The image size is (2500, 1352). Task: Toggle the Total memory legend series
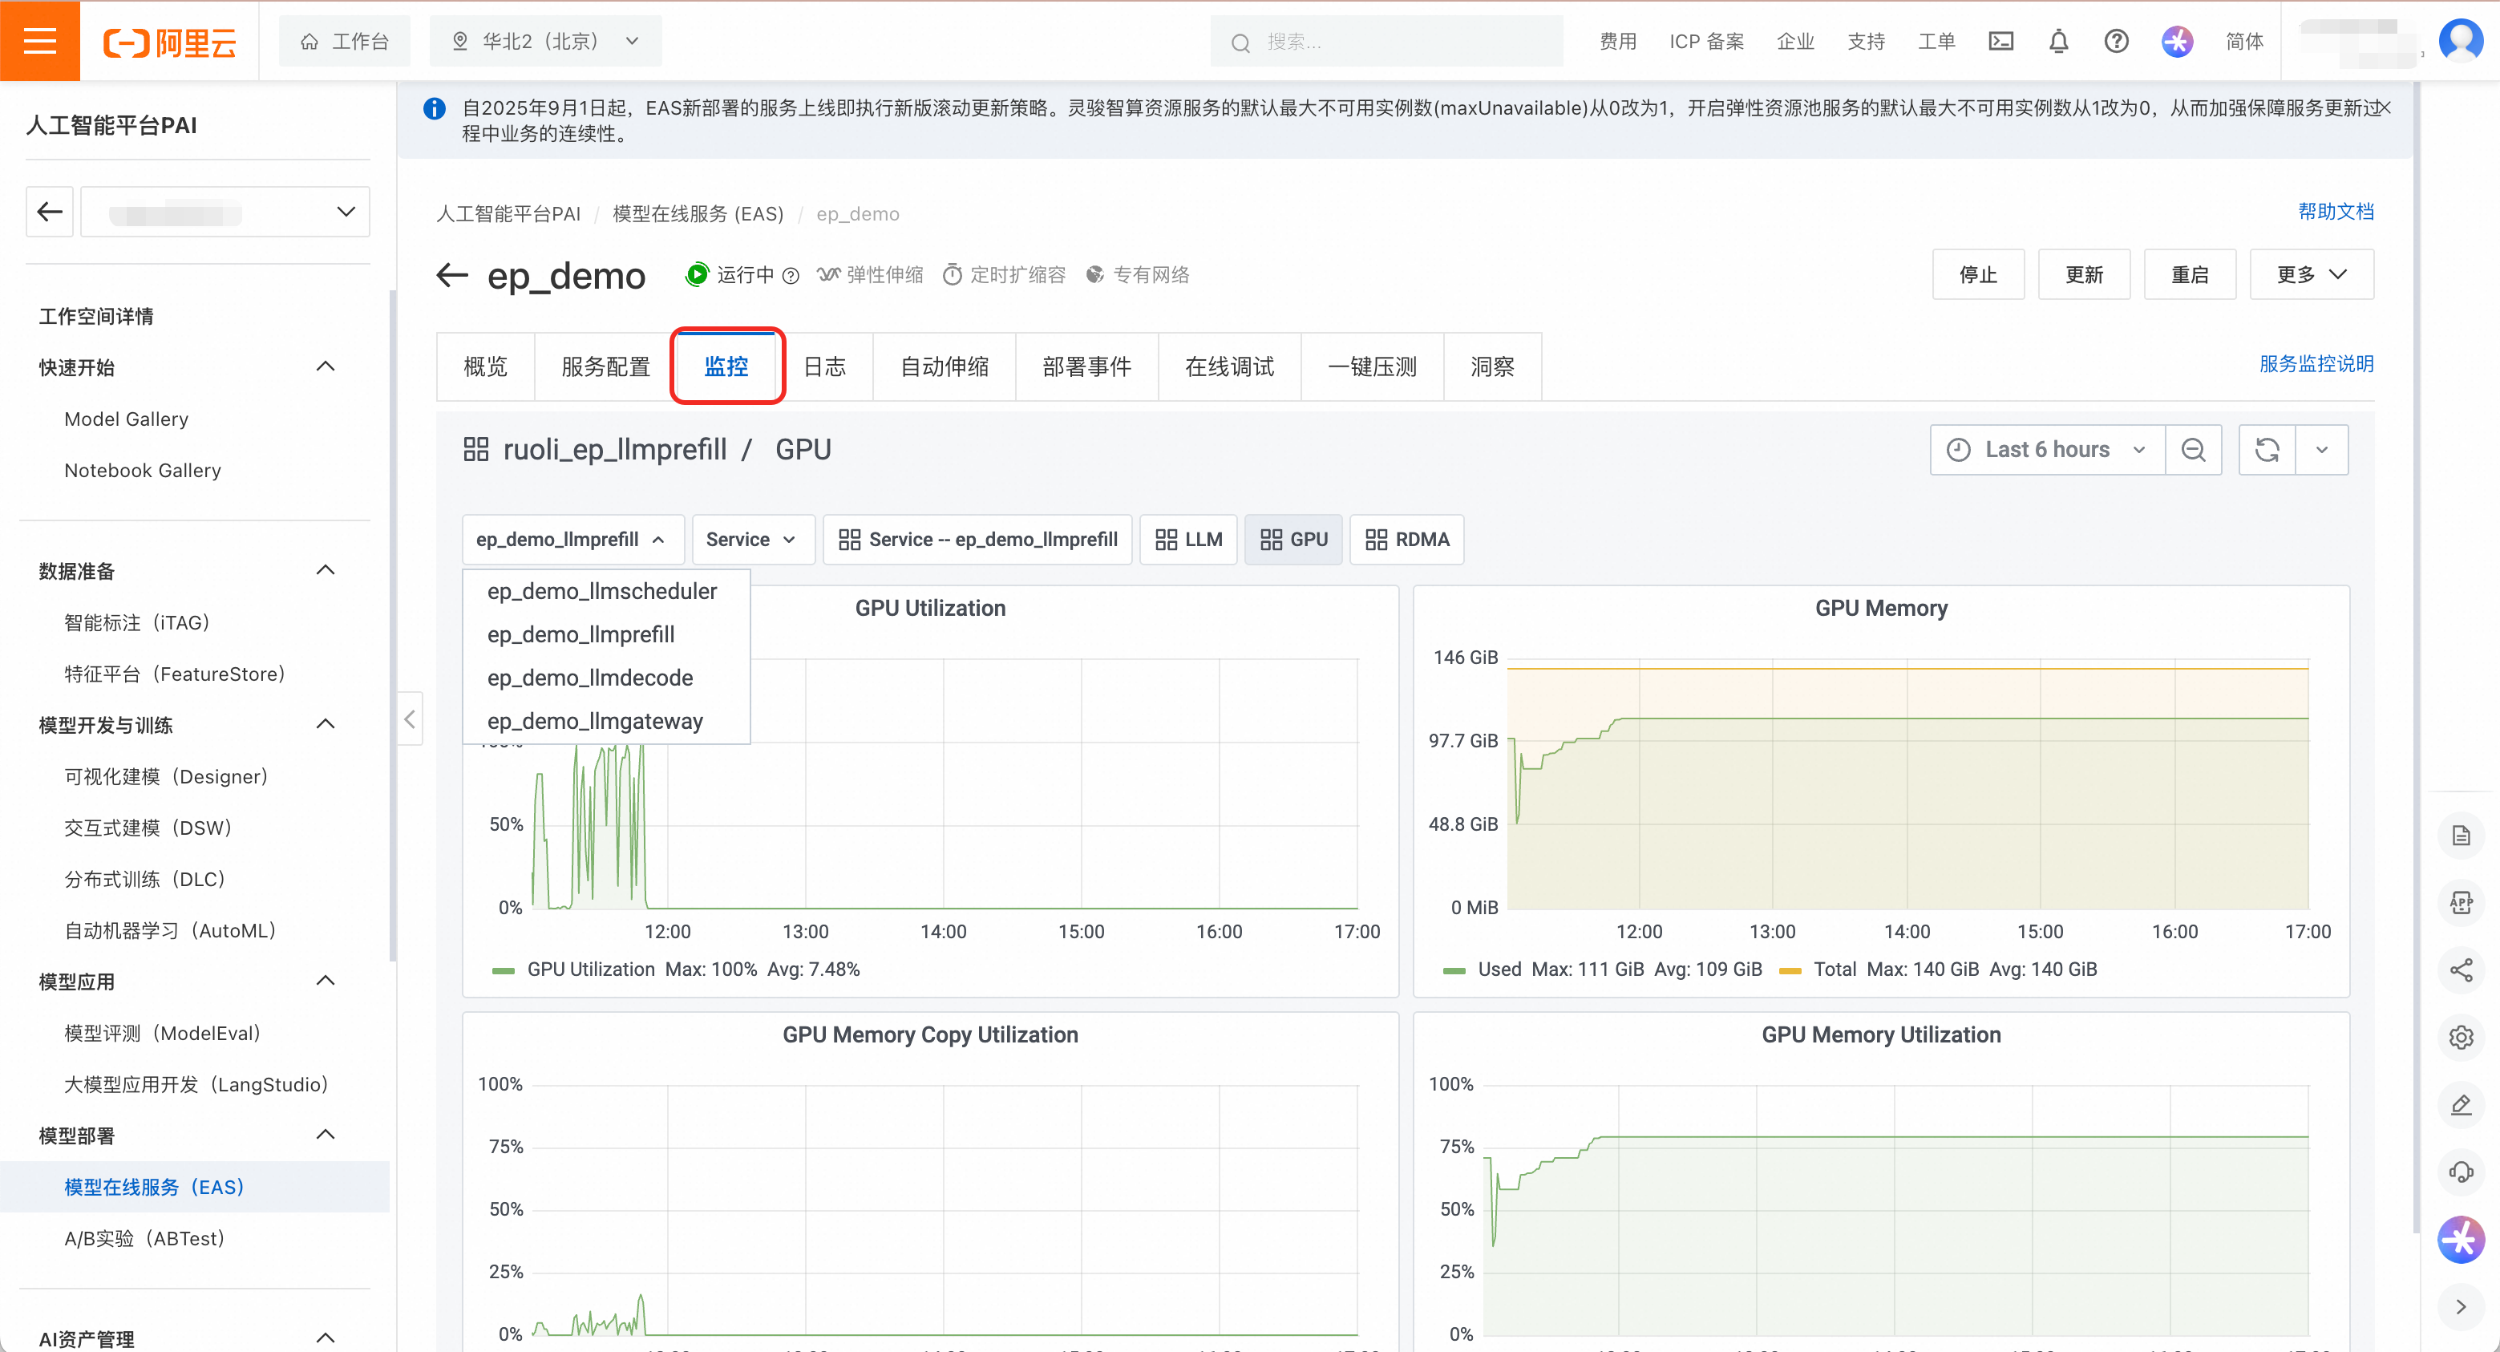click(1835, 969)
